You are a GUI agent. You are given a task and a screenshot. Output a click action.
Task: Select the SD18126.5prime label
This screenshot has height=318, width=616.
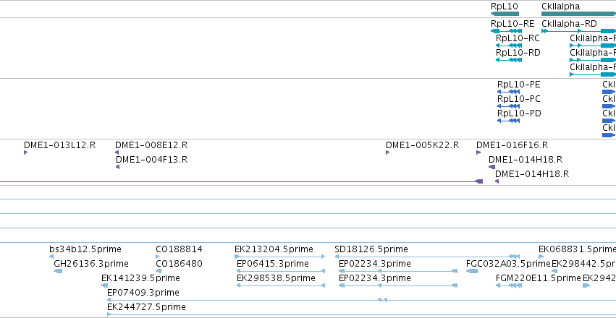(371, 249)
